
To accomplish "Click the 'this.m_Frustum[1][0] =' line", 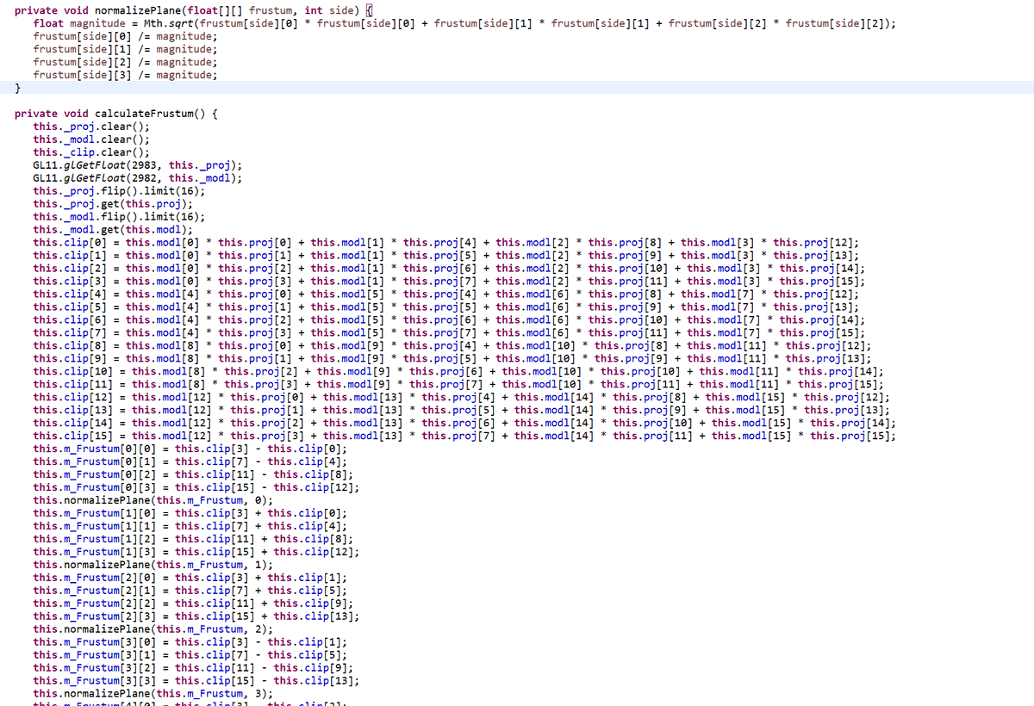I will [190, 513].
